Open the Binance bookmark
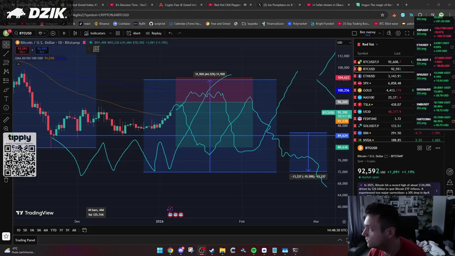The image size is (455, 256). (x=102, y=24)
